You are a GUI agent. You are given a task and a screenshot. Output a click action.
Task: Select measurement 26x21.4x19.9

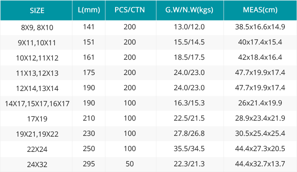[260, 103]
